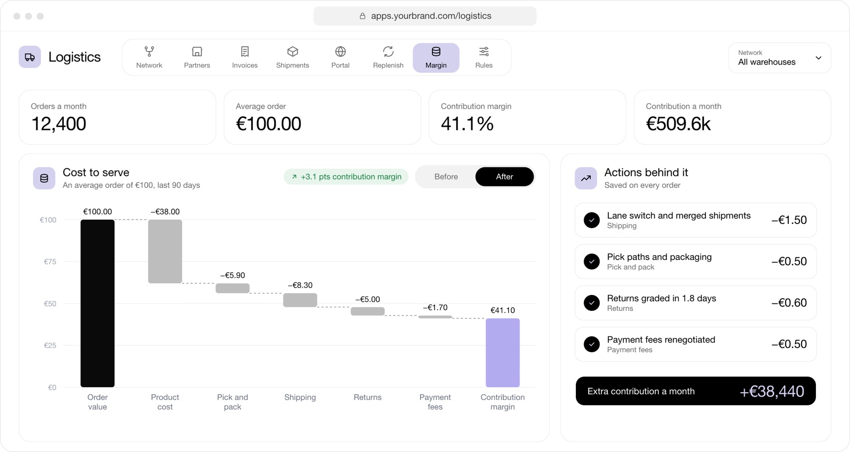Image resolution: width=850 pixels, height=452 pixels.
Task: Click the Orders a month value 12,400
Action: pyautogui.click(x=59, y=124)
